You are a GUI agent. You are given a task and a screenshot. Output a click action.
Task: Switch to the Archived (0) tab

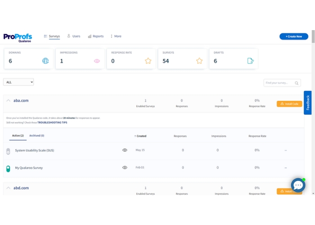coord(37,135)
